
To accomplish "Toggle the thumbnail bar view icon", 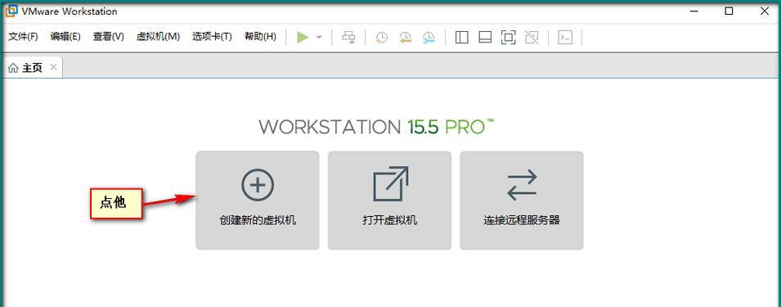I will click(x=485, y=38).
